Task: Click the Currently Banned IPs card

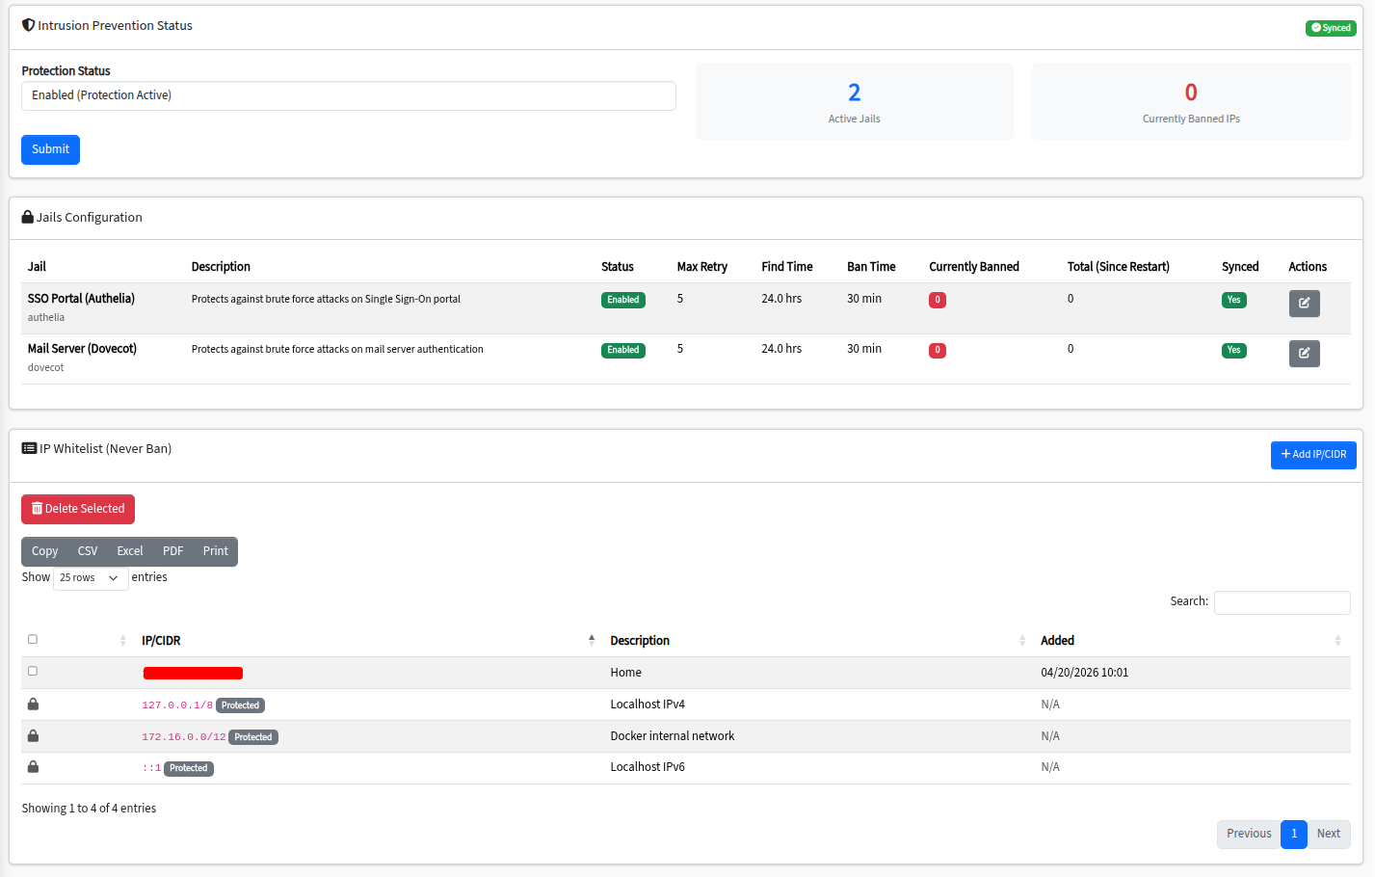Action: (x=1191, y=101)
